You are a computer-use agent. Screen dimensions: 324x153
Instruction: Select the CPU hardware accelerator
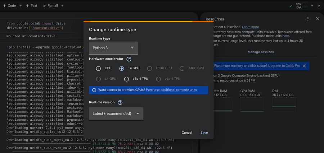[98, 68]
